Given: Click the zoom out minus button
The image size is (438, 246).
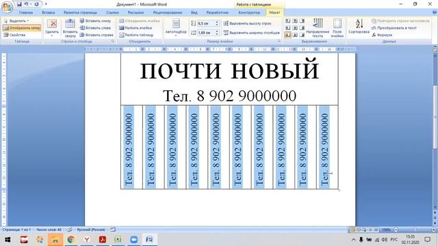Looking at the screenshot, I should click(x=396, y=230).
